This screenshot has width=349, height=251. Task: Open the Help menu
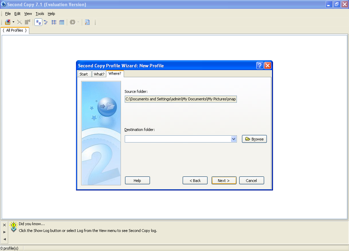pos(51,14)
